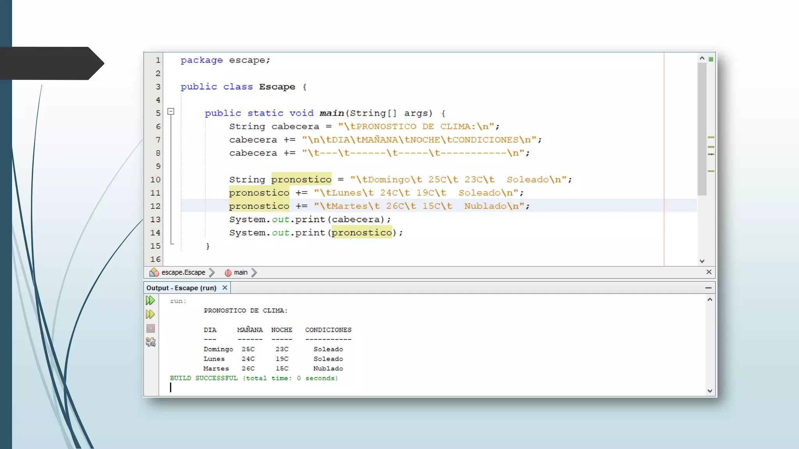
Task: Expand the chevron after main breadcrumb
Action: coord(254,272)
